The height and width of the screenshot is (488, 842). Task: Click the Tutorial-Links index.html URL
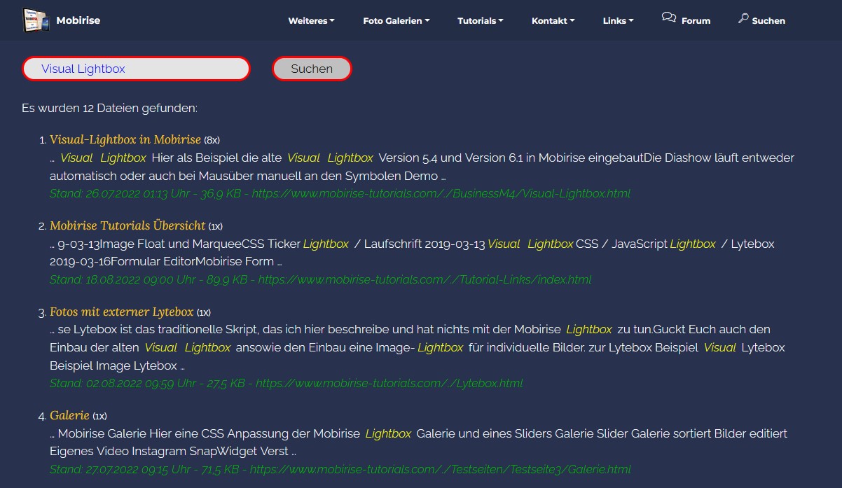(425, 279)
